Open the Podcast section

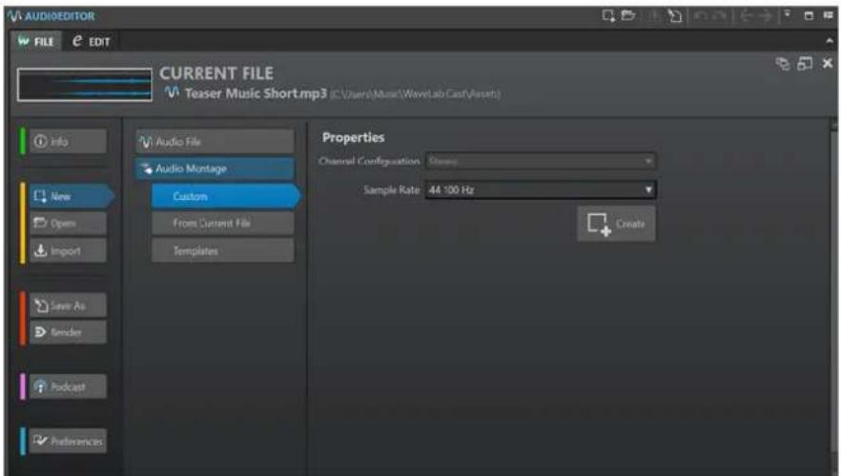click(68, 387)
